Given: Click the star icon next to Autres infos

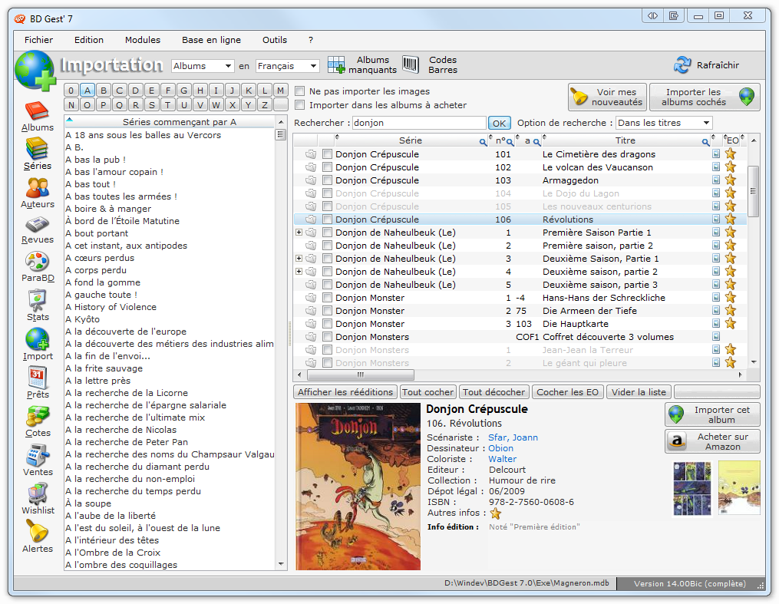Looking at the screenshot, I should (495, 513).
